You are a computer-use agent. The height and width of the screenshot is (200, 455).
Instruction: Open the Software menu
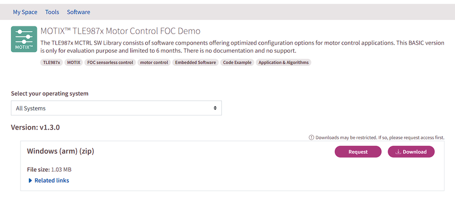point(78,12)
